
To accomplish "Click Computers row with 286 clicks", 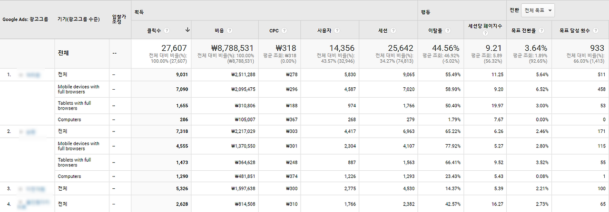I will coord(304,120).
